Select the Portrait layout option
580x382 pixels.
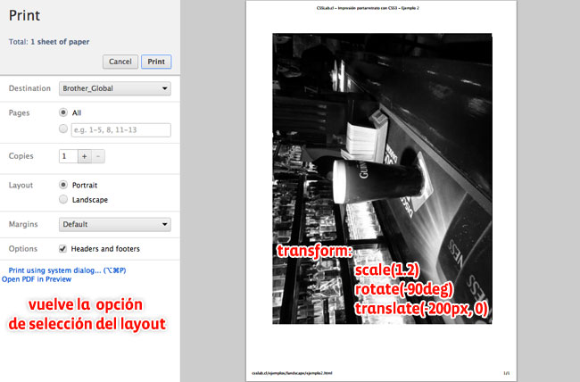click(63, 185)
